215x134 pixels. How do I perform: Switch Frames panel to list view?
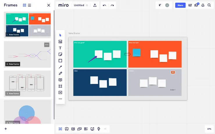[x=29, y=5]
